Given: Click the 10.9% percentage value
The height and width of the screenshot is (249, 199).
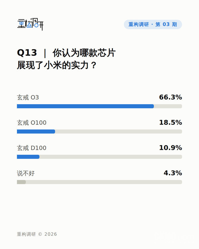Looking at the screenshot, I should point(170,148).
